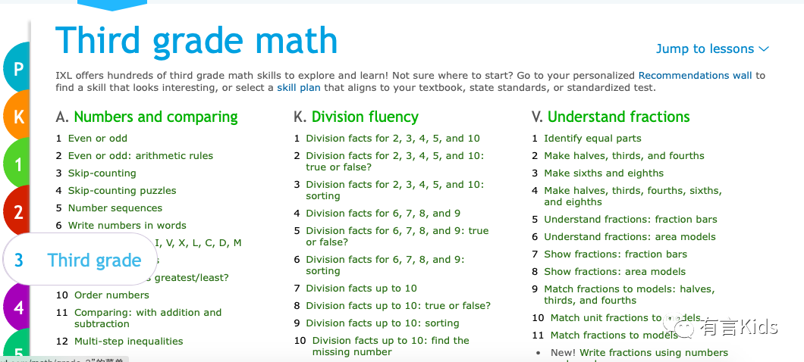The image size is (804, 362).
Task: Open Make halves, thirds, fourths, sixths, and eighths
Action: 633,196
